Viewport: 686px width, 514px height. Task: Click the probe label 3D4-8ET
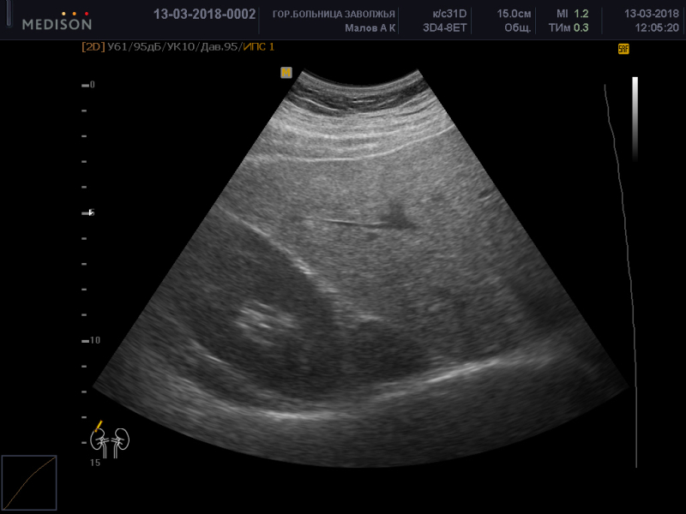(444, 28)
